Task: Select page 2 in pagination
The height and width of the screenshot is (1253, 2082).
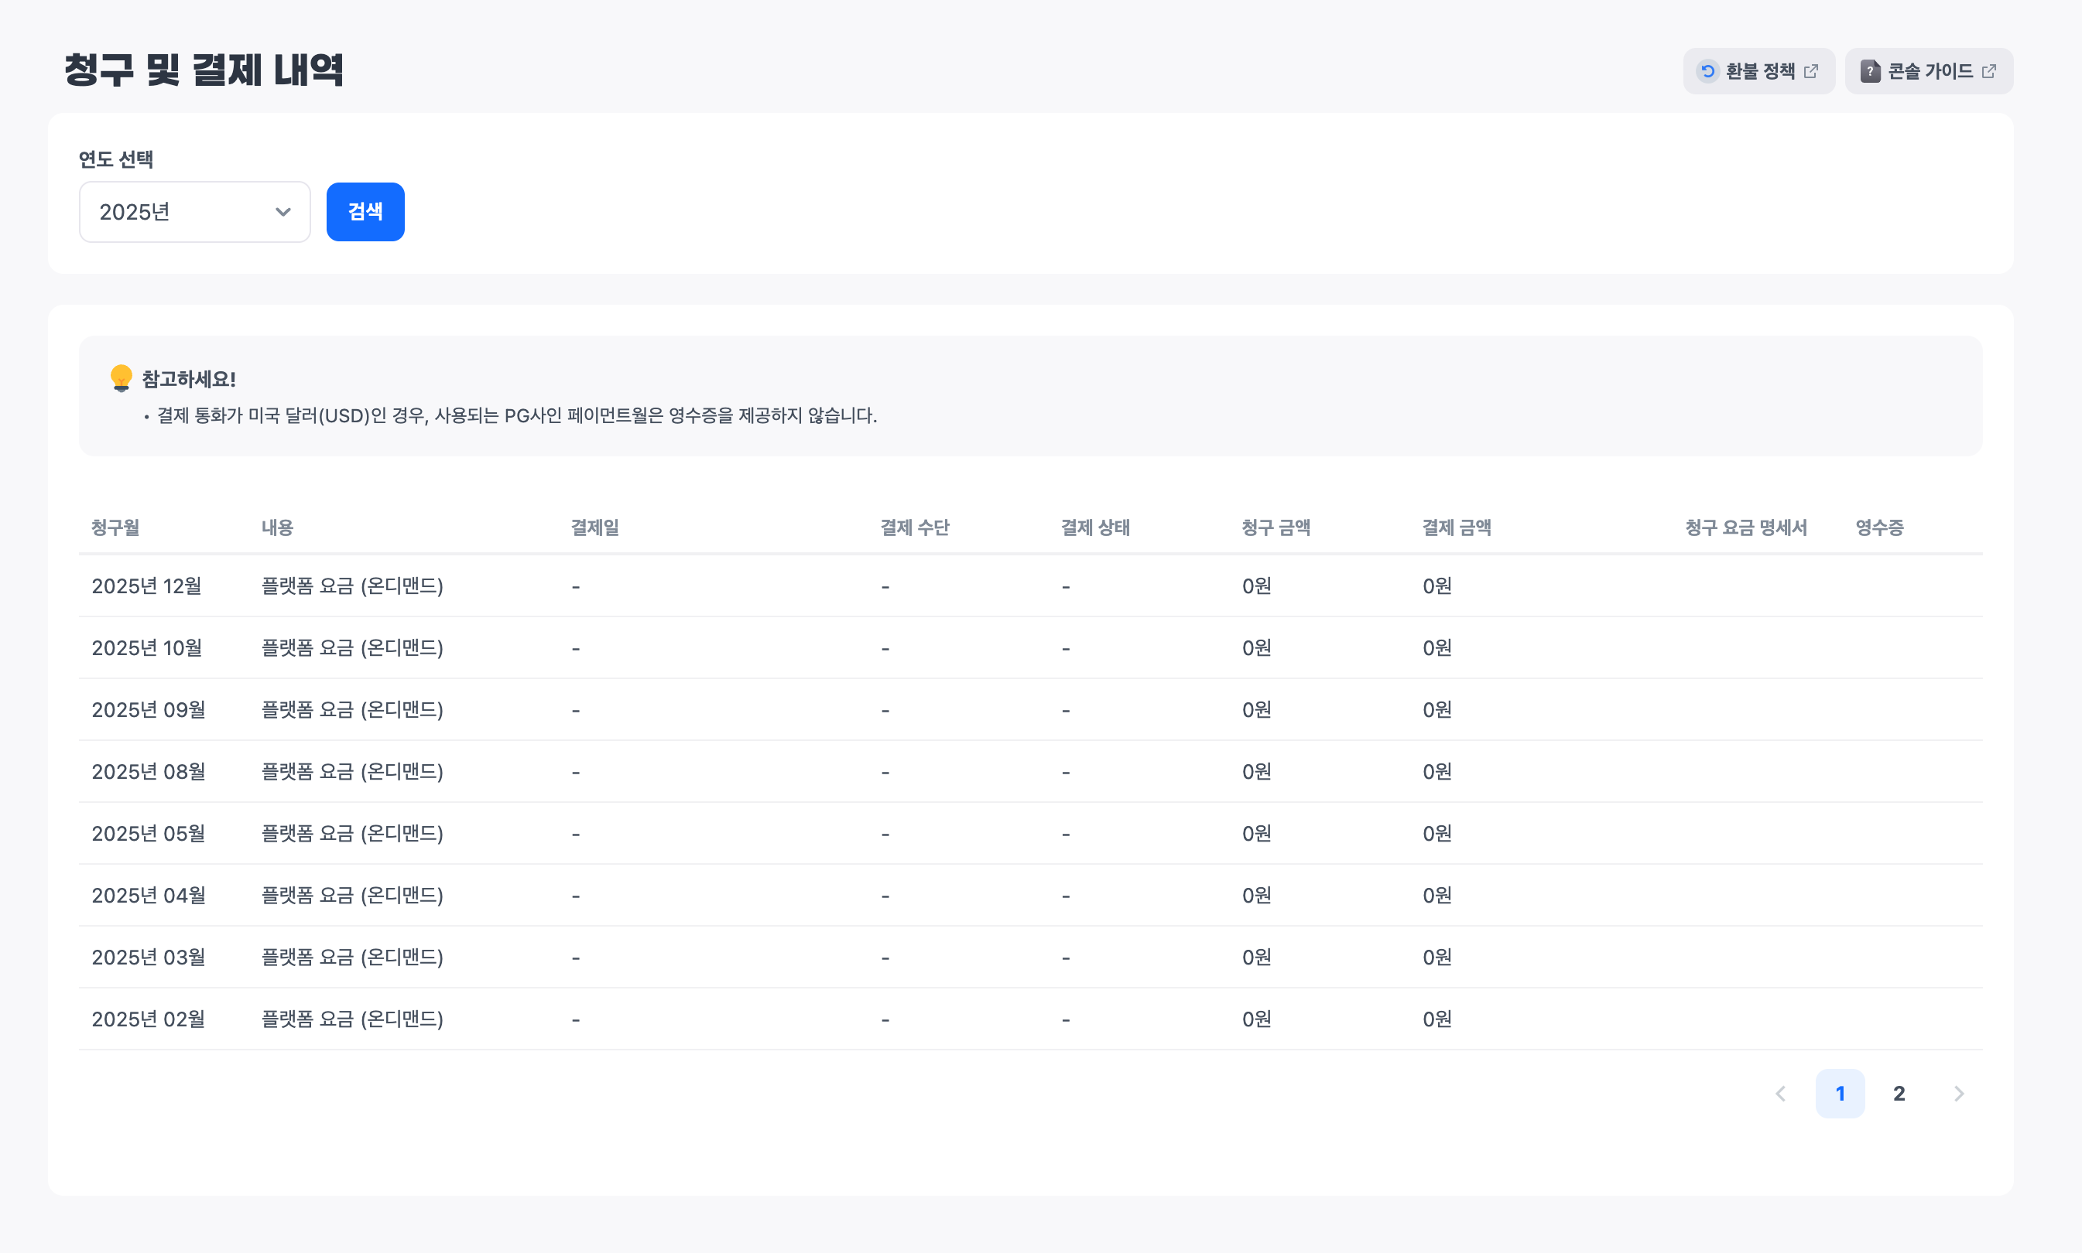Action: [x=1899, y=1094]
